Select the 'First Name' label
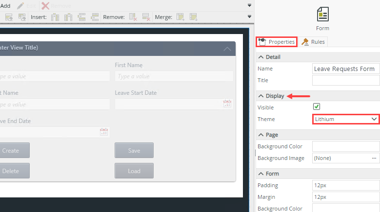This screenshot has height=212, width=380. click(129, 65)
